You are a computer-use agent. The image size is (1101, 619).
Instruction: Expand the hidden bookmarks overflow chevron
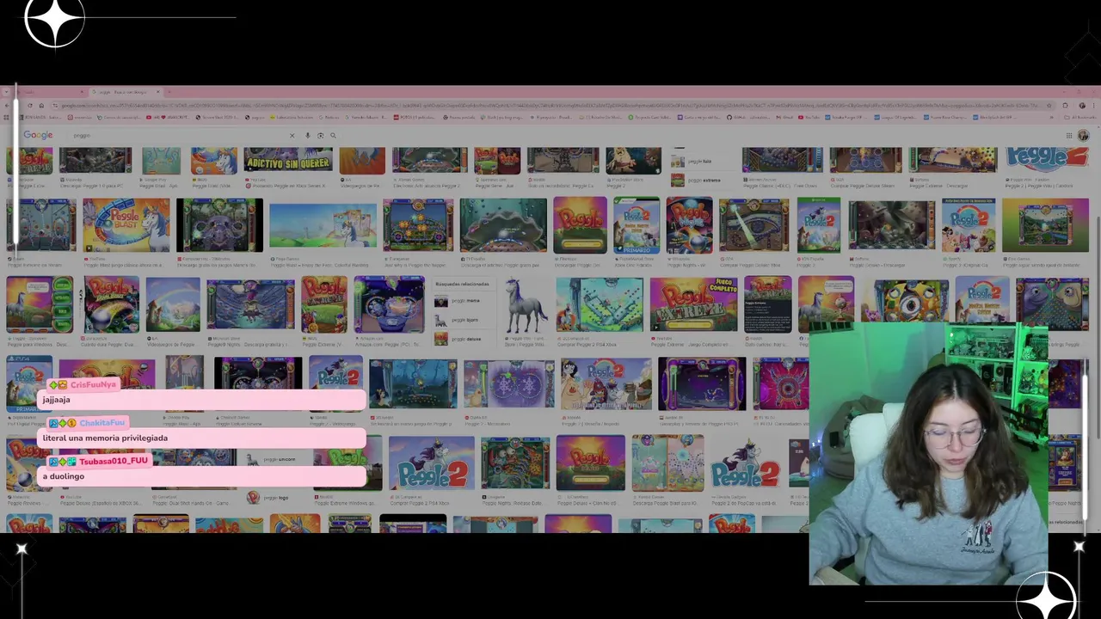pos(1051,117)
